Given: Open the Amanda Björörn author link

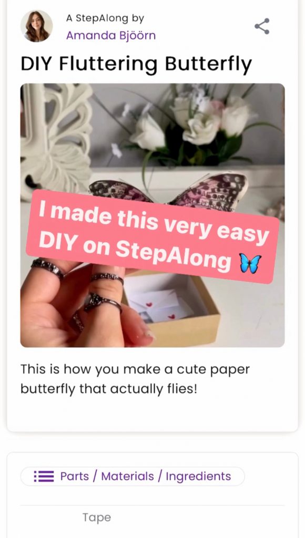Looking at the screenshot, I should point(110,35).
